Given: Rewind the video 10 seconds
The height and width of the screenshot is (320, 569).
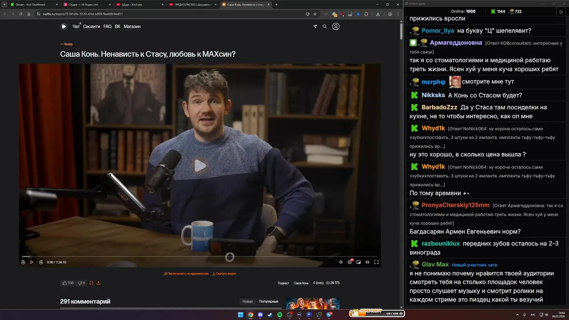Looking at the screenshot, I should [x=23, y=262].
